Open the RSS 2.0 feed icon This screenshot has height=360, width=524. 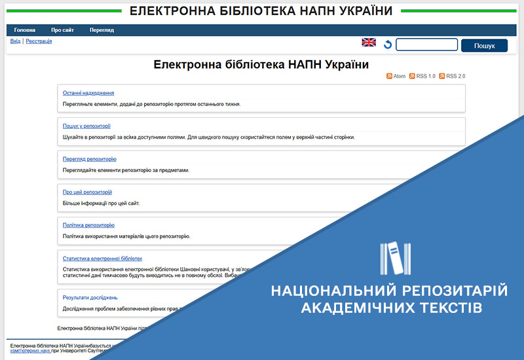click(x=441, y=76)
